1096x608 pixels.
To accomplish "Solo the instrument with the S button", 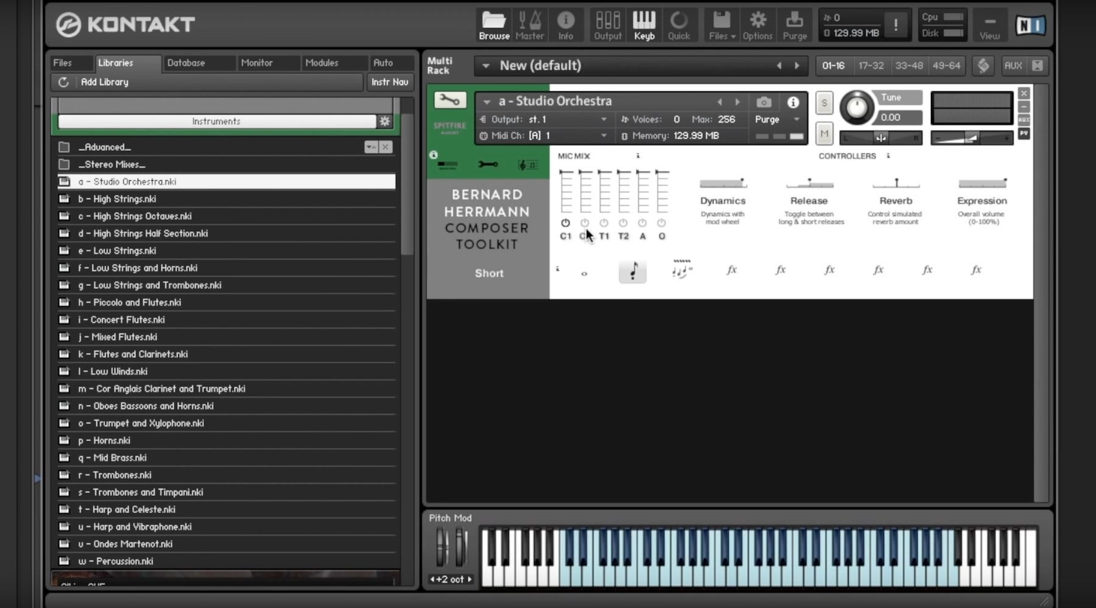I will click(824, 103).
